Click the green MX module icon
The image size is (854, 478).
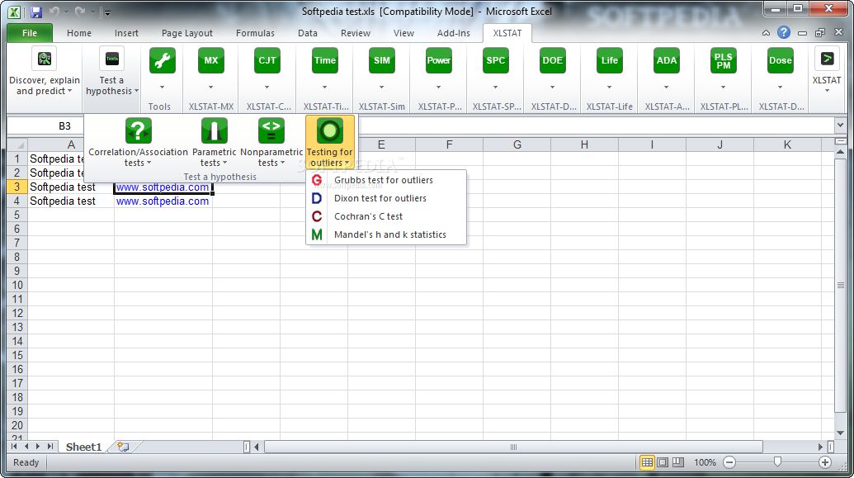[210, 60]
